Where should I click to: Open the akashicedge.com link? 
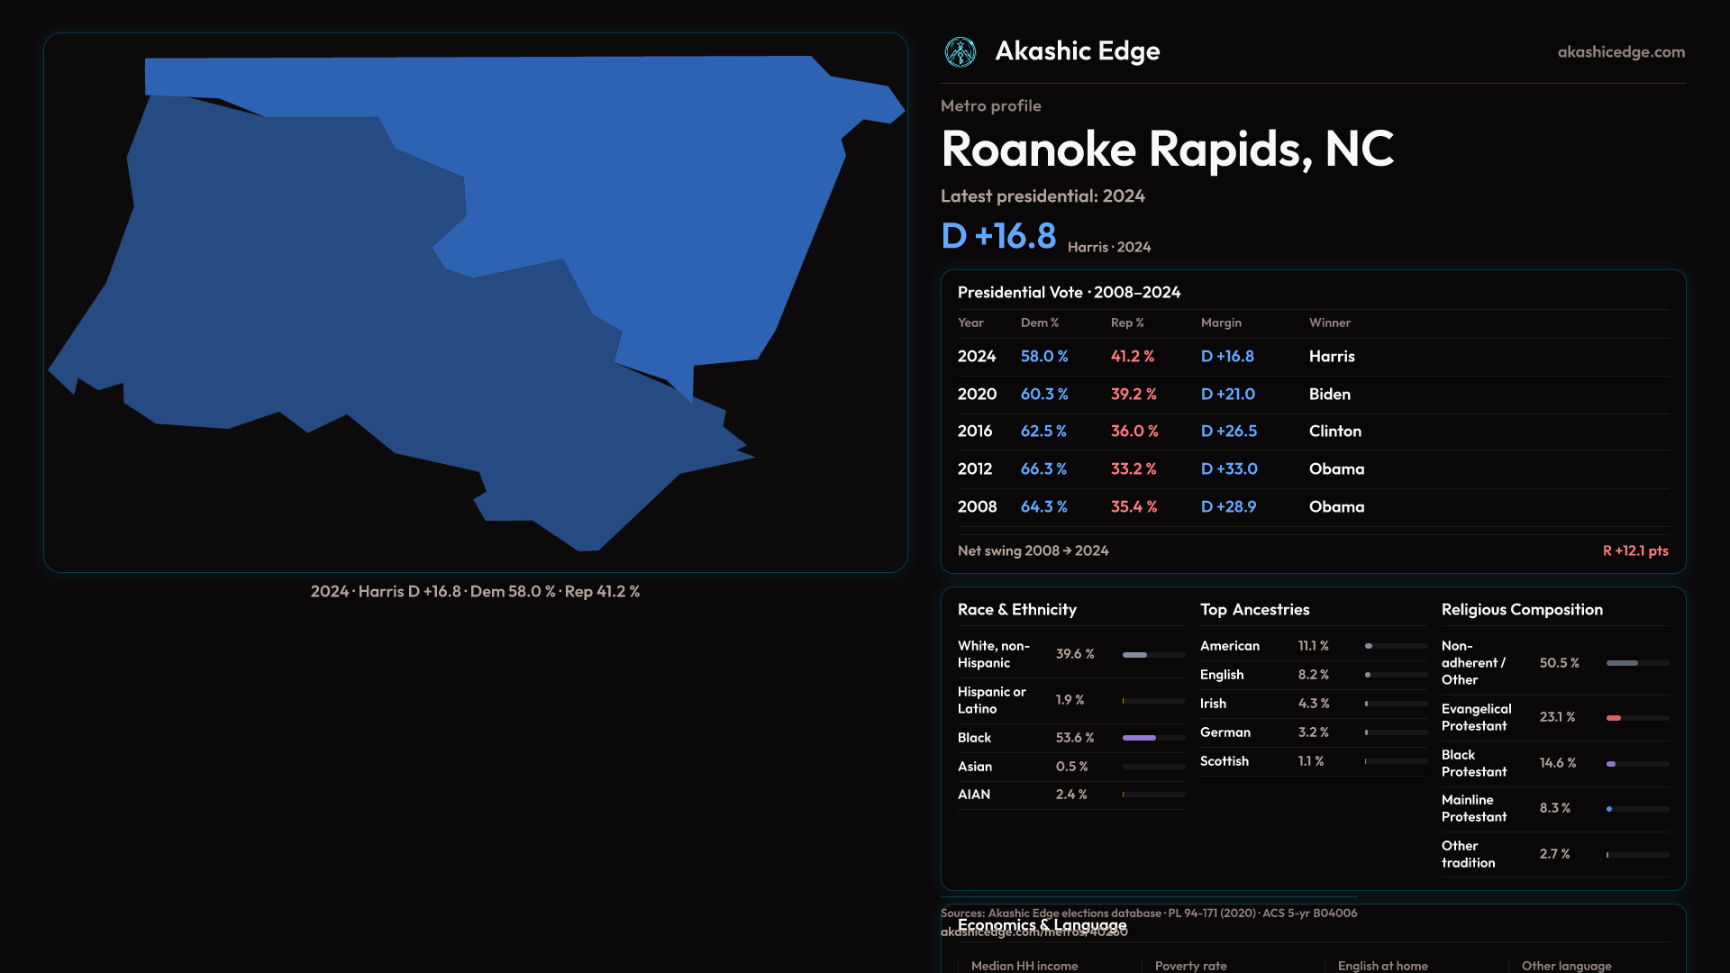pyautogui.click(x=1620, y=52)
